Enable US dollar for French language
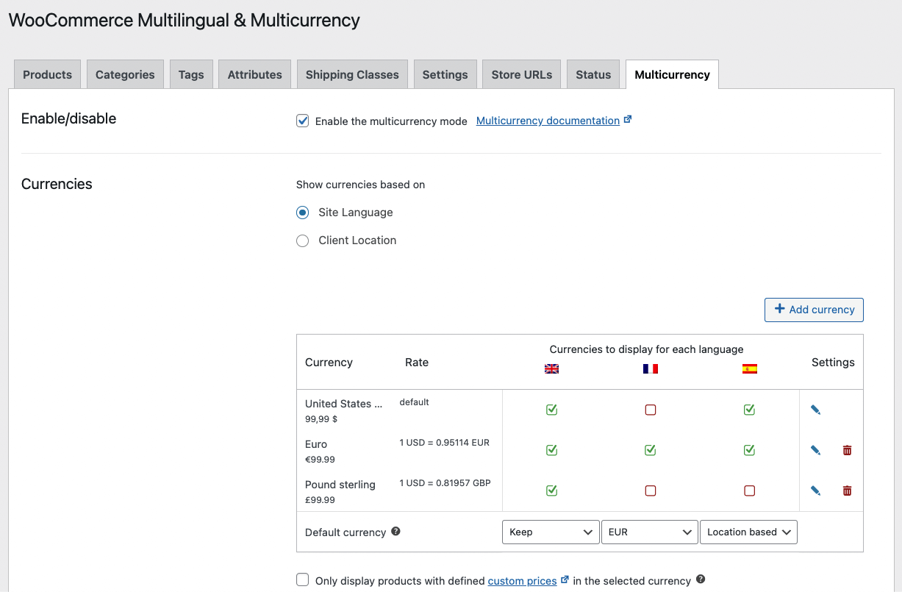 click(650, 410)
